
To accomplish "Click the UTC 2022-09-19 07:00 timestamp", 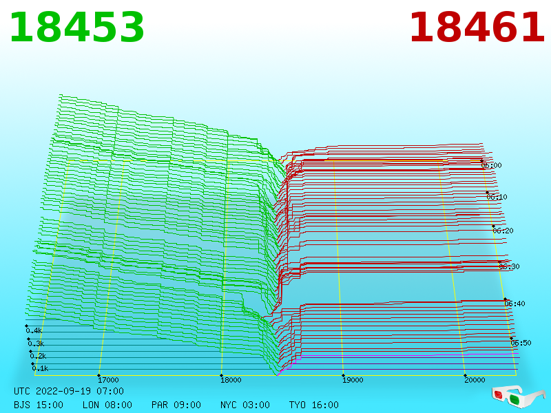I will tap(69, 391).
